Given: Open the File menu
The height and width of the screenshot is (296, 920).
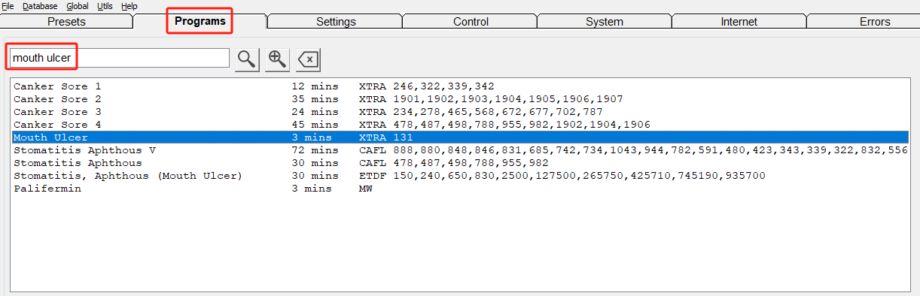Looking at the screenshot, I should click(x=8, y=6).
